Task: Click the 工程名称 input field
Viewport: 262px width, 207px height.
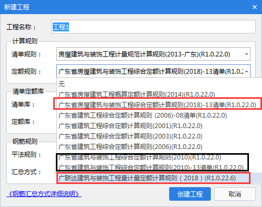Action: point(153,27)
